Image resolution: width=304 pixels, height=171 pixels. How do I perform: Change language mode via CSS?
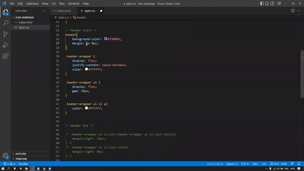click(264, 164)
